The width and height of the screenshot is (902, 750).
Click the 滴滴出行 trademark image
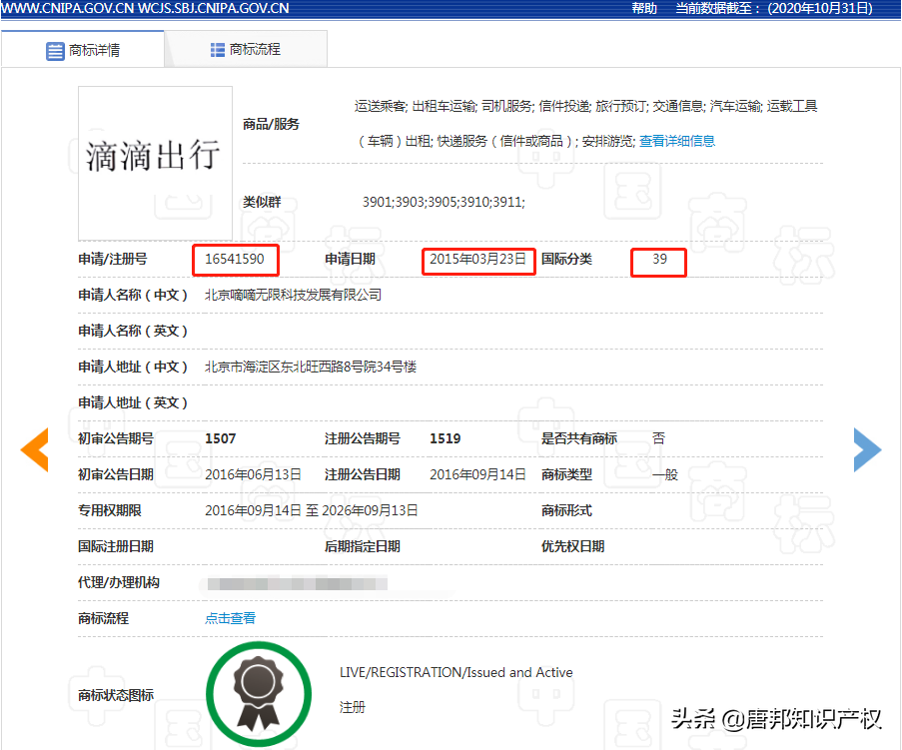pos(155,162)
